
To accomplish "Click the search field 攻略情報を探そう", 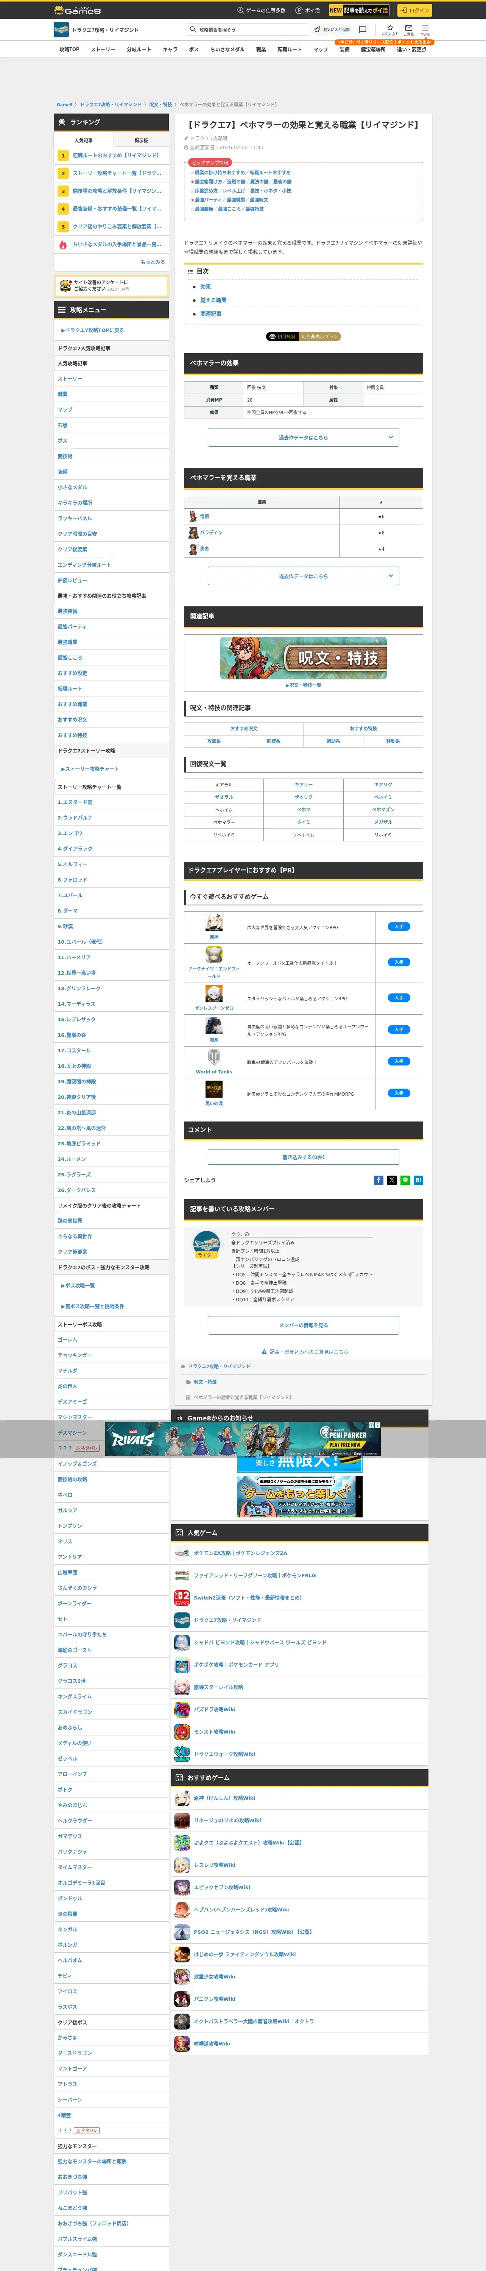I will (x=247, y=29).
